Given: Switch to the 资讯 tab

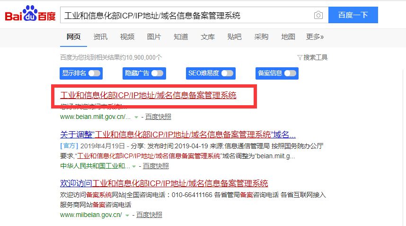Looking at the screenshot, I should pos(100,37).
